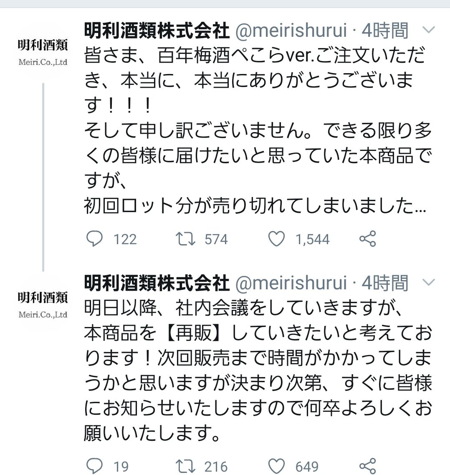This screenshot has width=450, height=475.
Task: Open the dropdown arrow on the first tweet
Action: point(429,30)
